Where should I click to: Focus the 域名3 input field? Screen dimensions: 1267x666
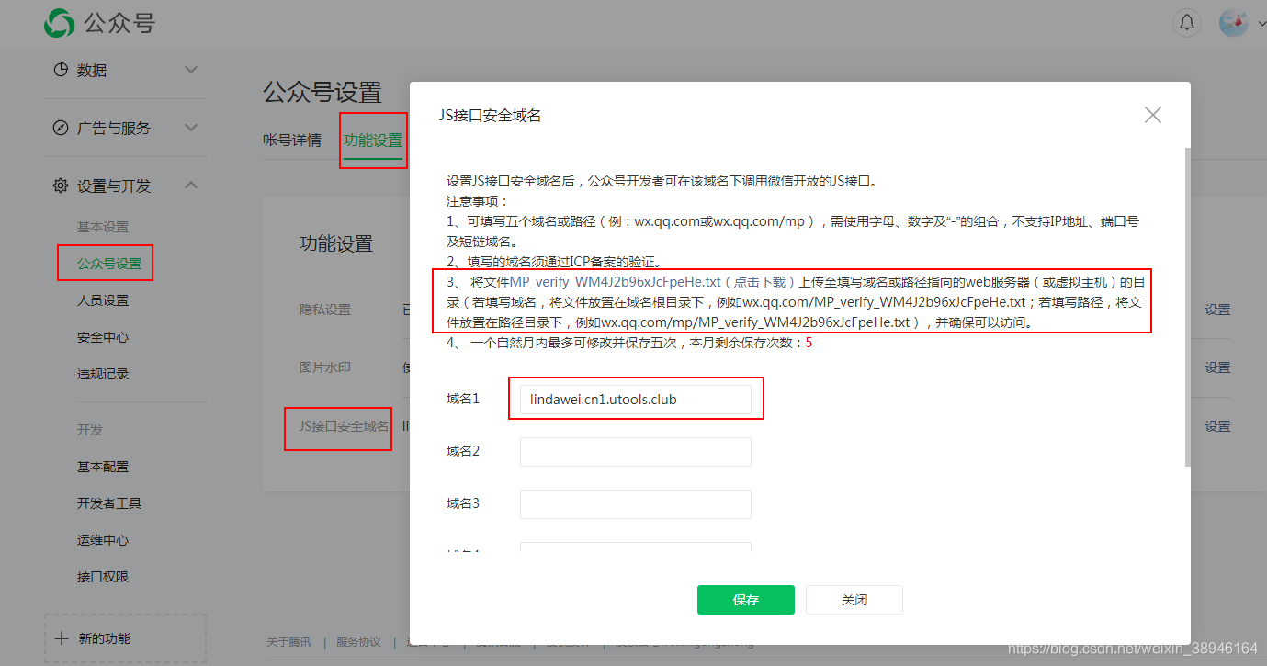[x=636, y=504]
